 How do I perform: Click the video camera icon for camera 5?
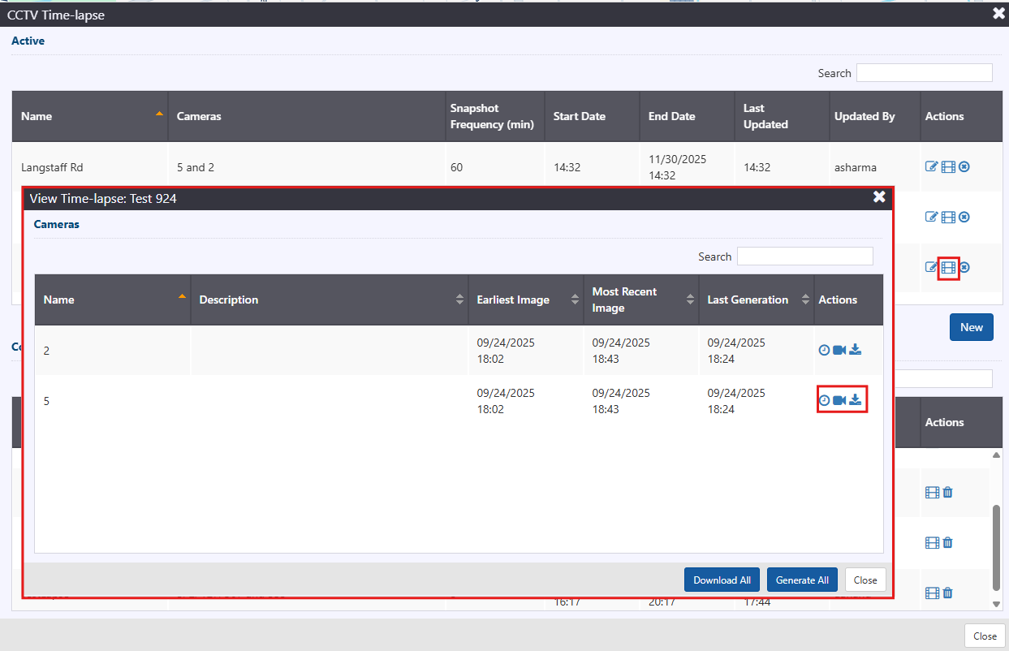839,400
